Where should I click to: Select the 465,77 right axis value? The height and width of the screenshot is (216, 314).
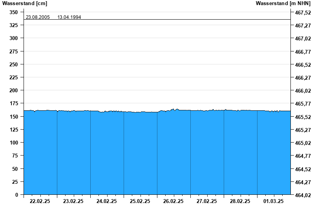[303, 104]
